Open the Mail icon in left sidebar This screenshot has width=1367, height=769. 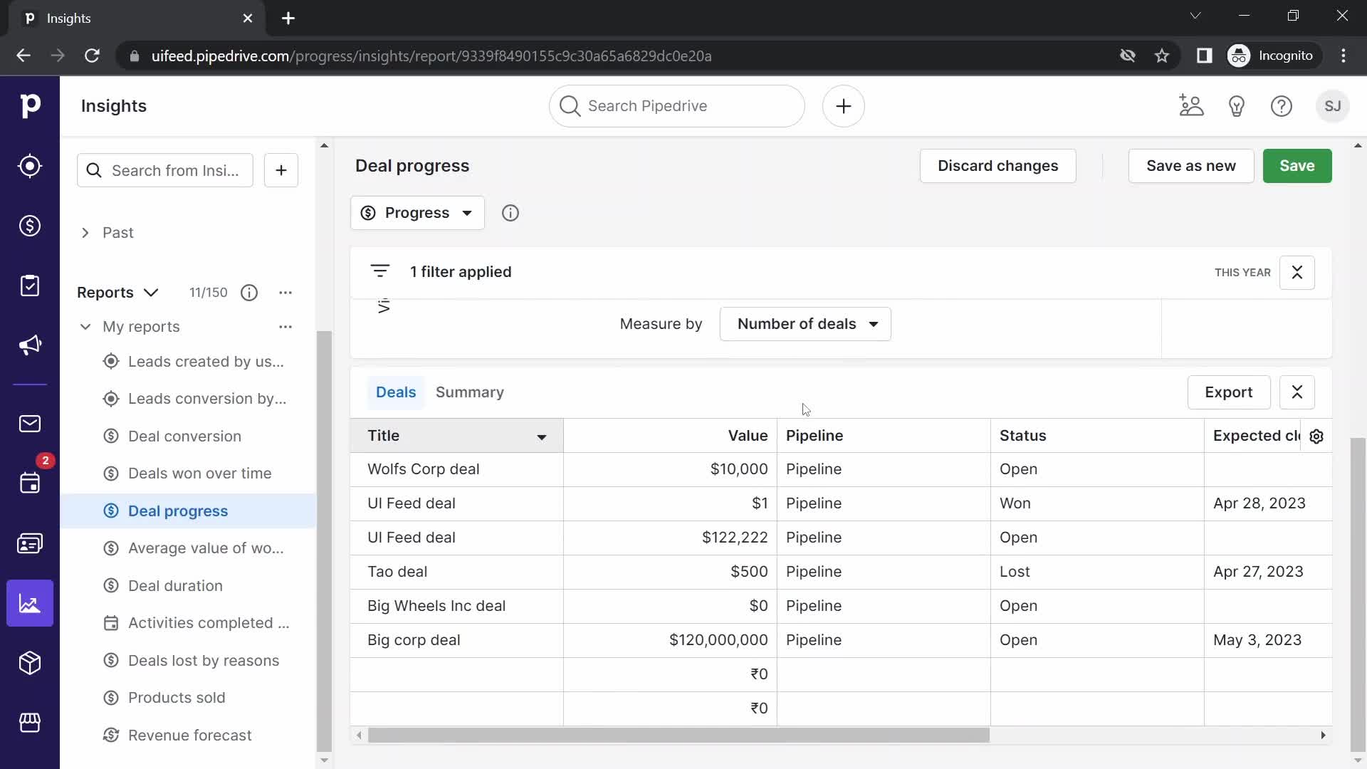[x=30, y=424]
